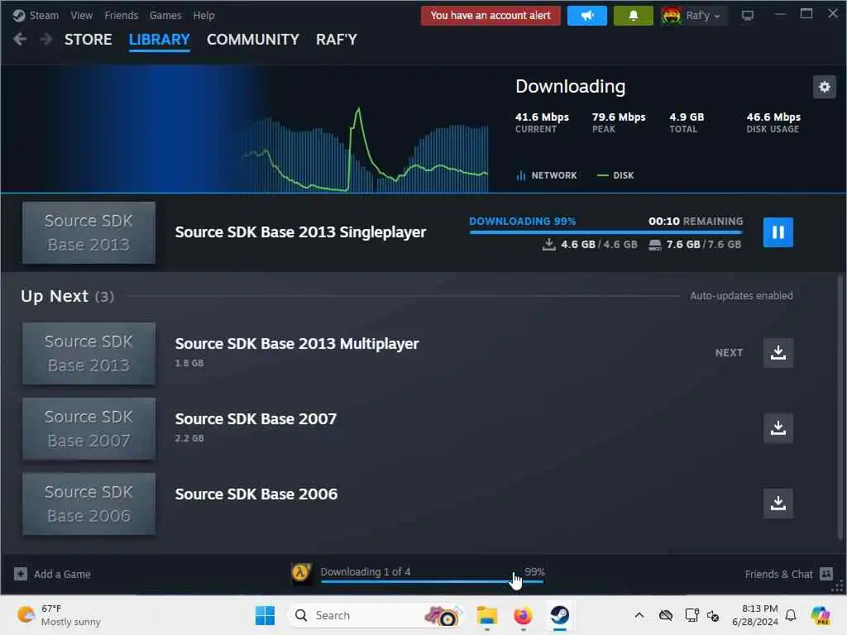
Task: View the account alert notice
Action: (x=490, y=16)
